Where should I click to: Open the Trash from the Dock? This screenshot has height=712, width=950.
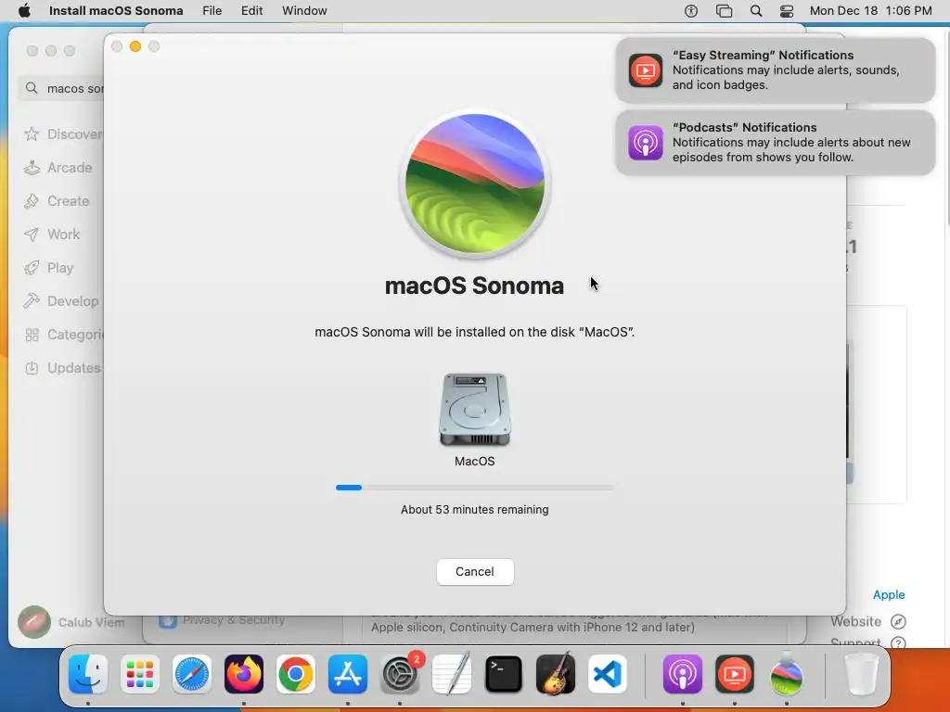coord(861,674)
